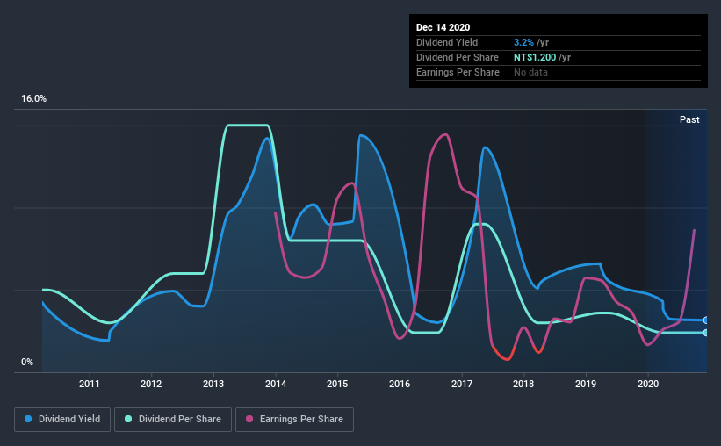Click the tooltip Dividend Yield row label
Screen dimensions: 721x446
447,42
